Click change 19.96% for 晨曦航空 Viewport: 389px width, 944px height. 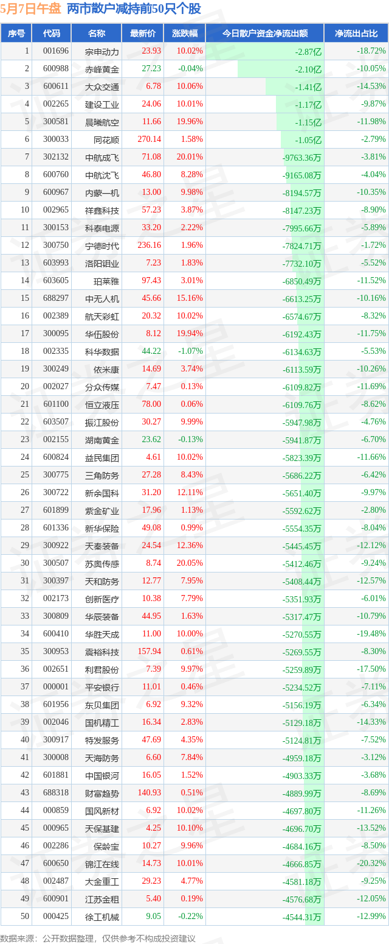[190, 122]
